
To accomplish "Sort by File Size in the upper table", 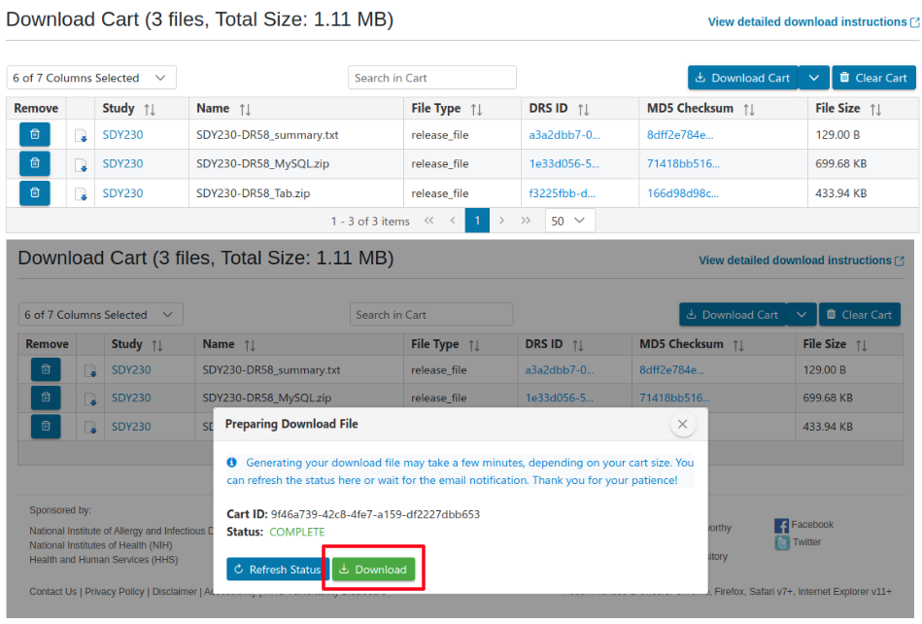I will tap(875, 109).
